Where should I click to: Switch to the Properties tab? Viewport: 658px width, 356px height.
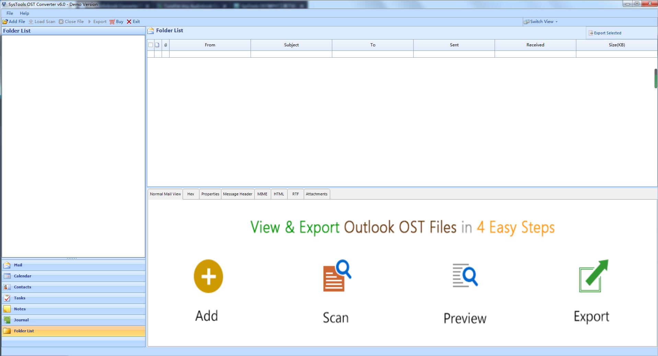[x=210, y=194]
